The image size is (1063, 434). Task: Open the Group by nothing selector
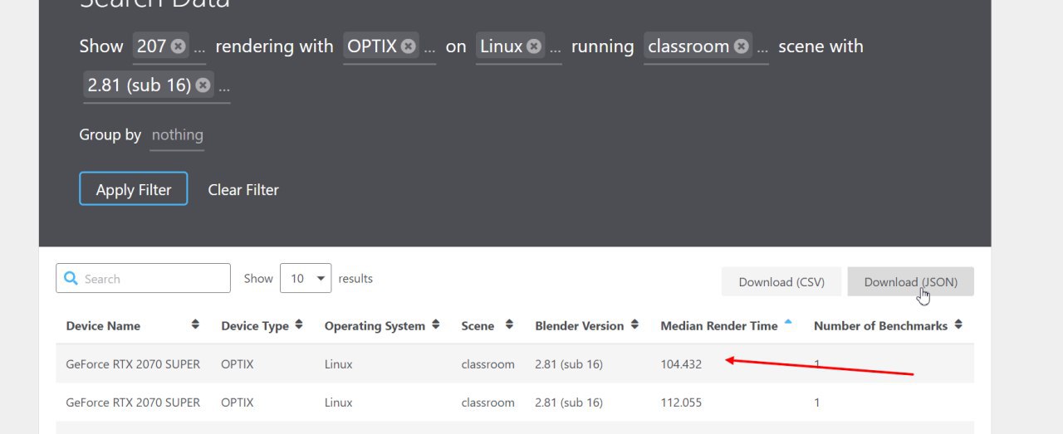click(x=177, y=135)
